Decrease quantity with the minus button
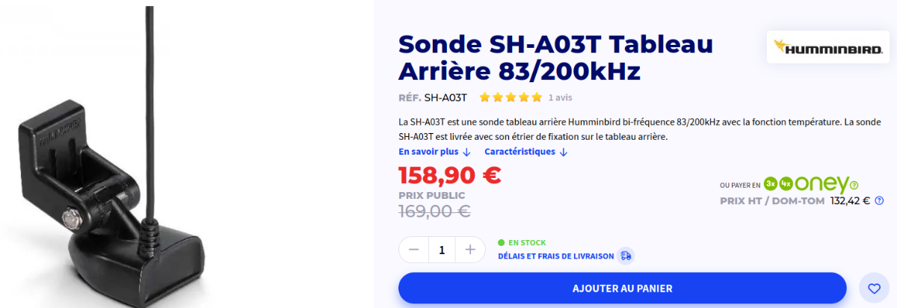Screen dimensions: 897x308 click(x=413, y=250)
